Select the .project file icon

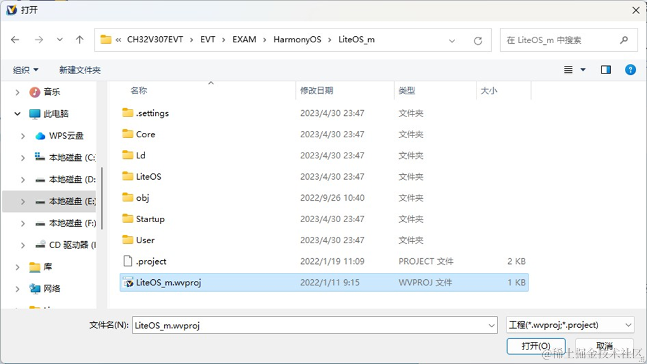[x=128, y=261]
